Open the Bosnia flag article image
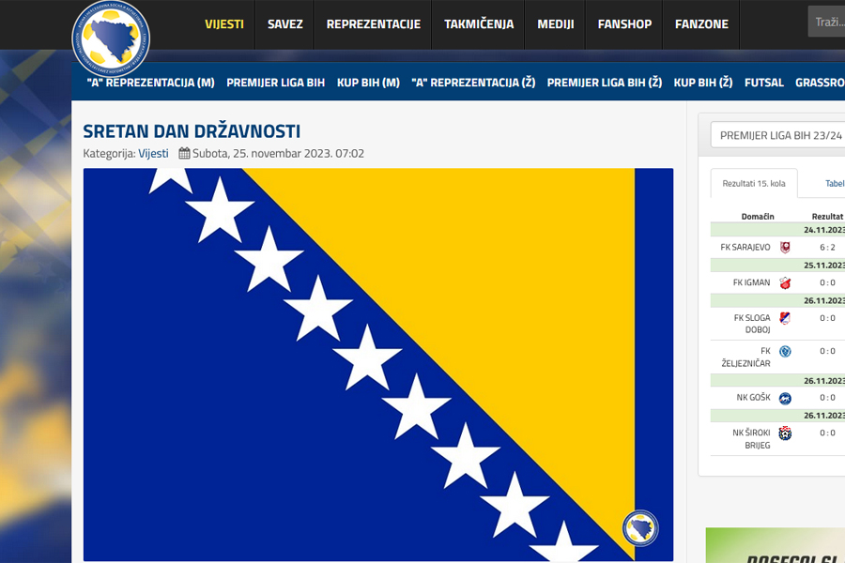The width and height of the screenshot is (845, 563). click(x=377, y=365)
